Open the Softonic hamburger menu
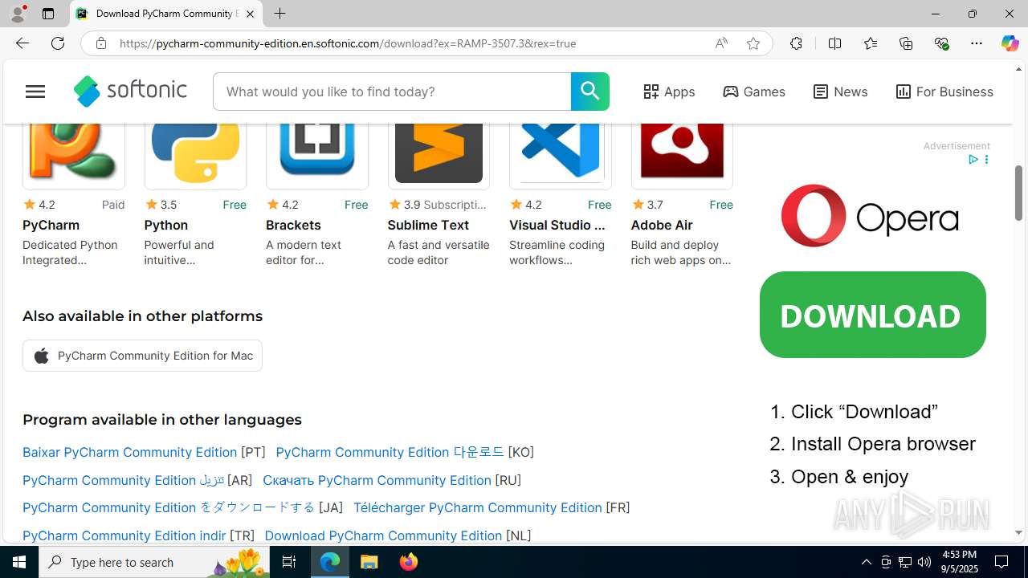Viewport: 1028px width, 578px height. pyautogui.click(x=35, y=92)
